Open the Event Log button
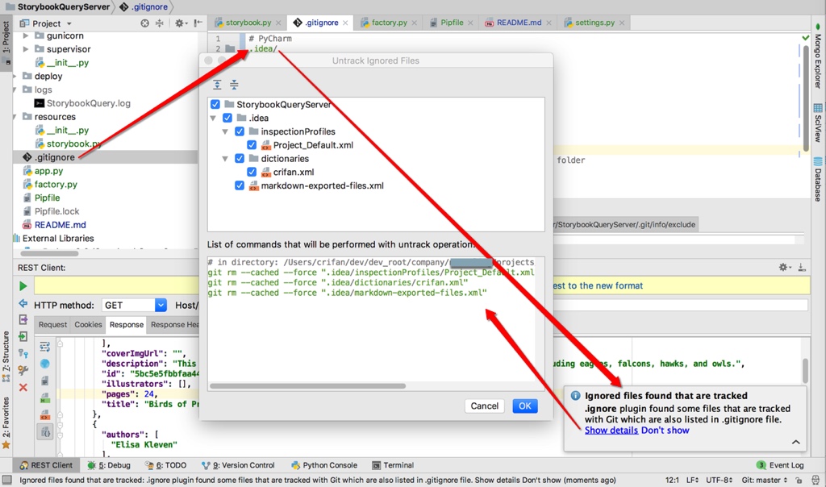 tap(780, 465)
